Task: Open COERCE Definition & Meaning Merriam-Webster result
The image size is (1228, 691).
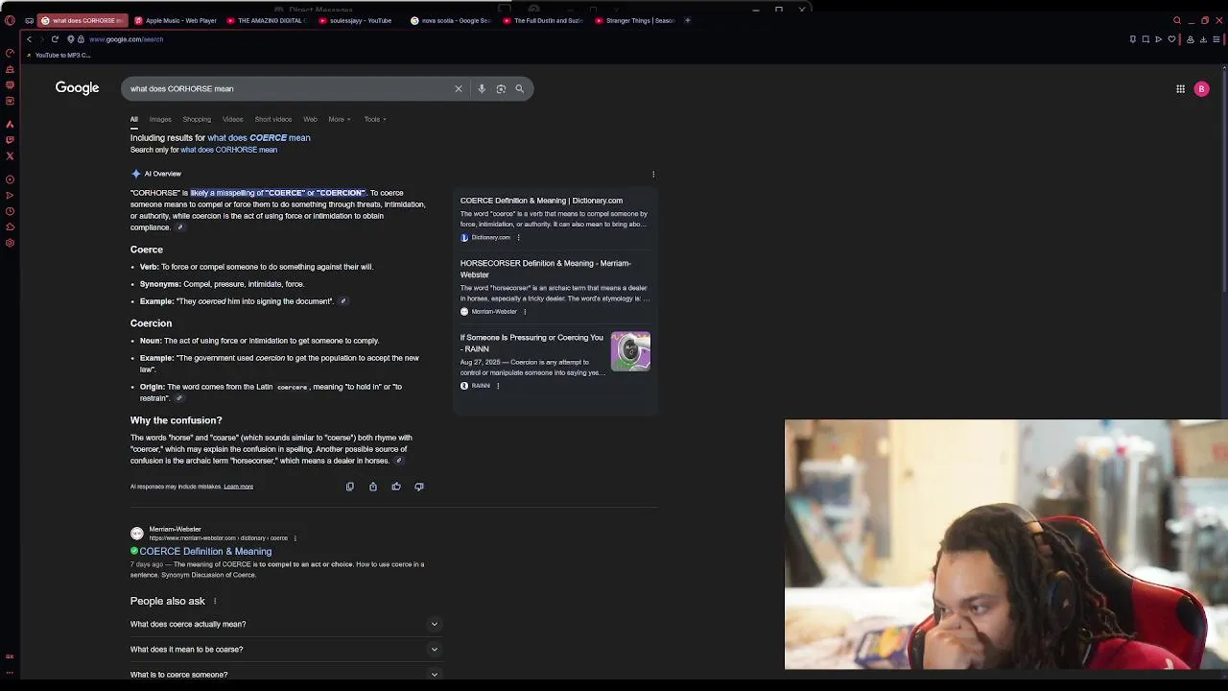Action: (x=205, y=552)
